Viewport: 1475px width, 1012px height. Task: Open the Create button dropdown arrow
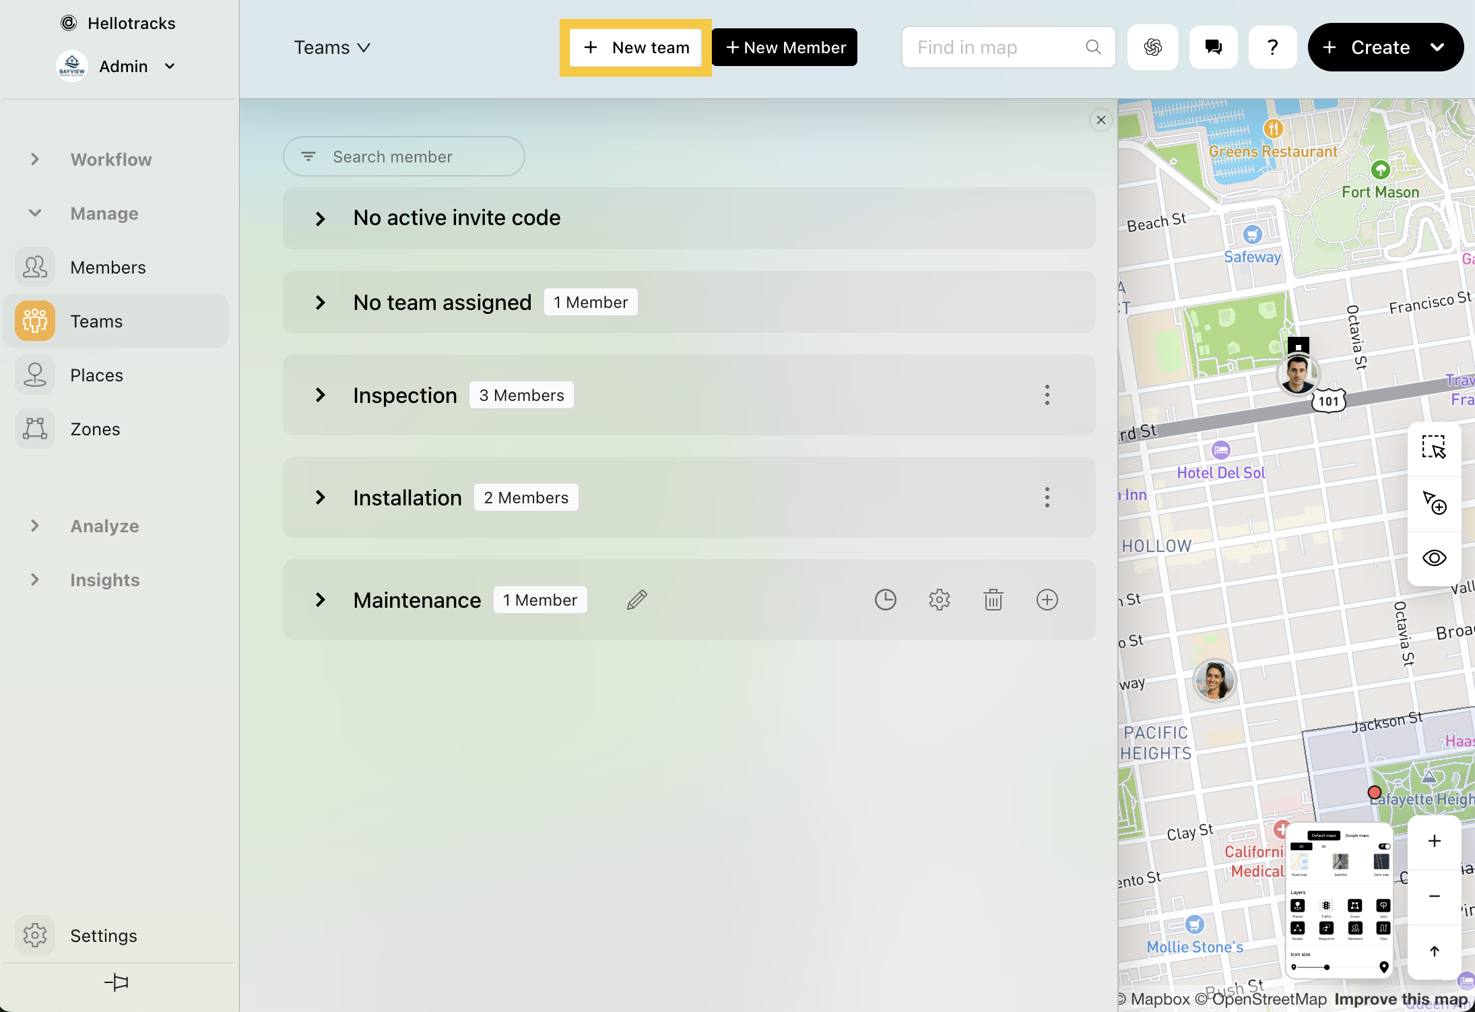click(1437, 47)
